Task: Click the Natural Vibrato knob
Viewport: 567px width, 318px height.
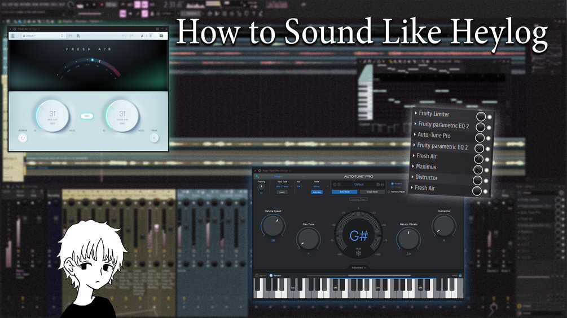Action: pos(408,239)
